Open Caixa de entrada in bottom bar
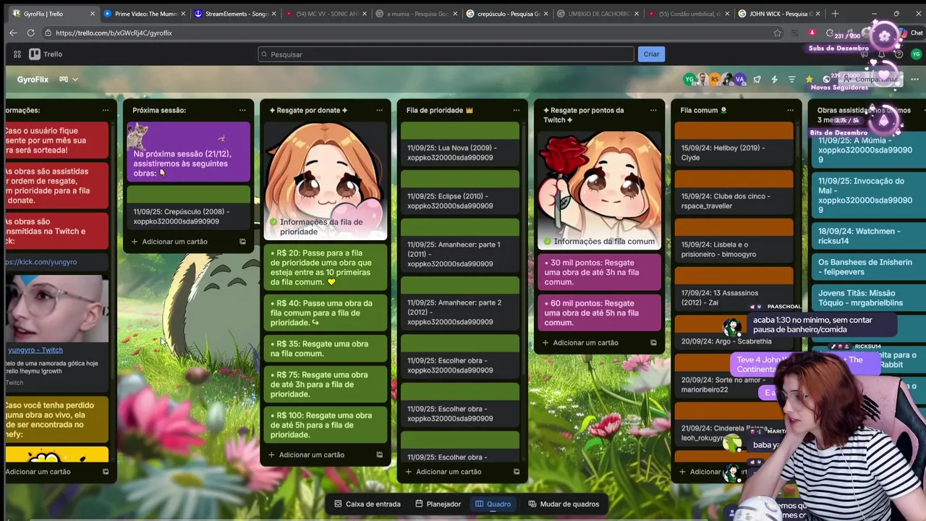Screen dimensions: 926x521 pos(367,504)
